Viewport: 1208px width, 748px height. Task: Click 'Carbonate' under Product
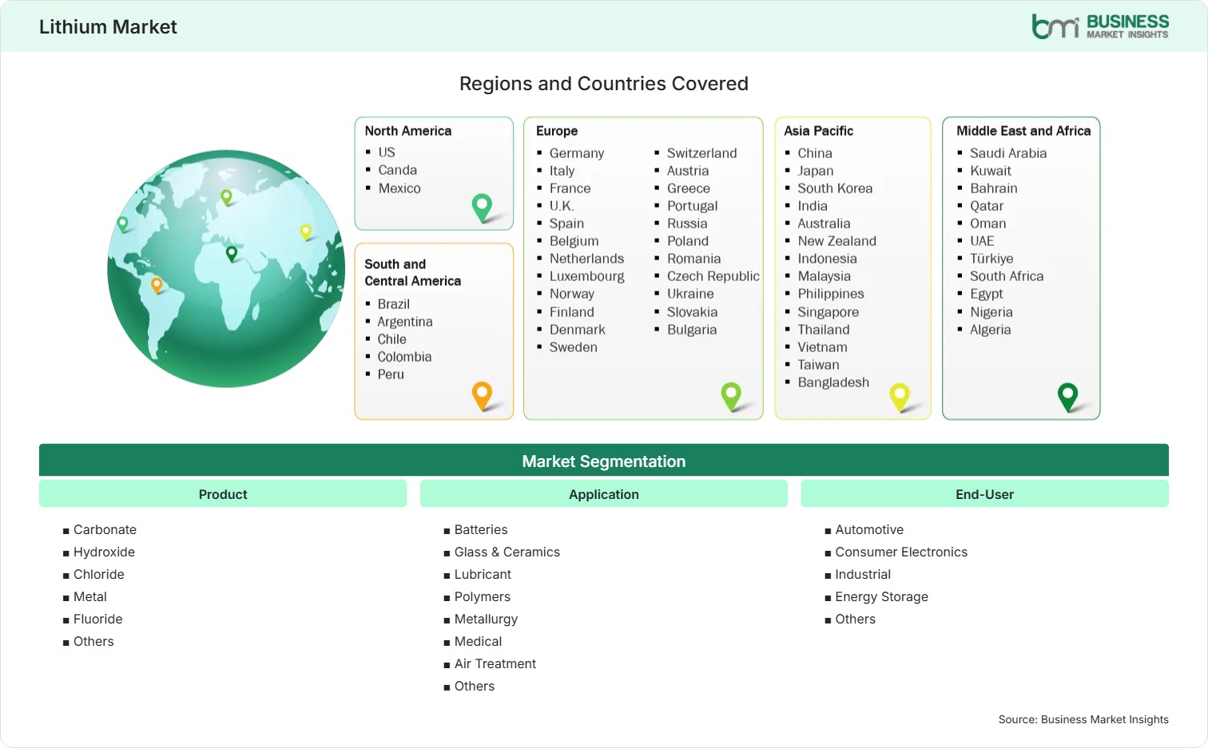point(105,529)
